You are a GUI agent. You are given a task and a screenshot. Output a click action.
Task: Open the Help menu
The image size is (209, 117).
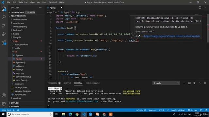[61, 2]
